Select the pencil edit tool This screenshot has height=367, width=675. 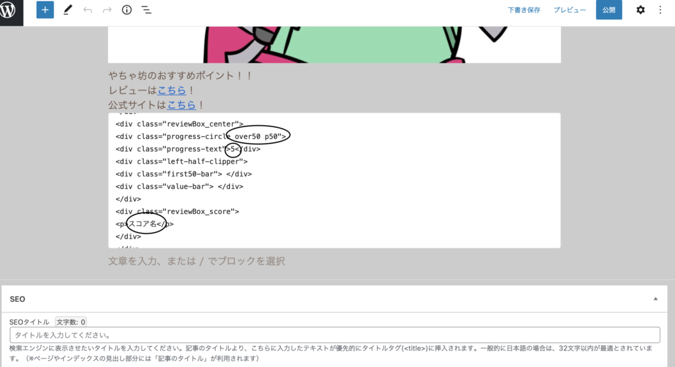pyautogui.click(x=68, y=10)
